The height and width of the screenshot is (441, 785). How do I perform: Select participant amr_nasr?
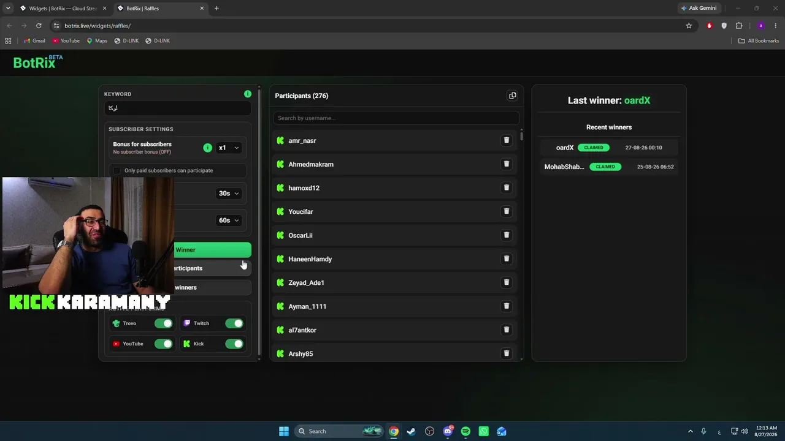(x=302, y=141)
